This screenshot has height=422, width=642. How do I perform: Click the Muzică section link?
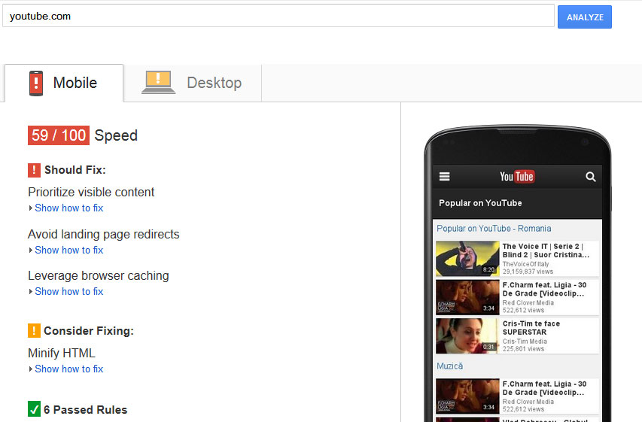point(449,366)
